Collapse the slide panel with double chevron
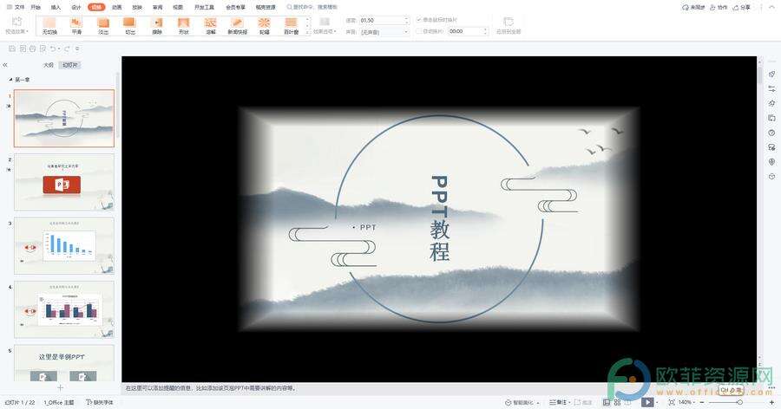 tap(5, 65)
